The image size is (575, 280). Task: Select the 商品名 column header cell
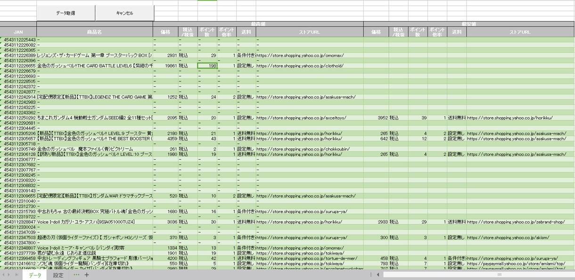94,32
